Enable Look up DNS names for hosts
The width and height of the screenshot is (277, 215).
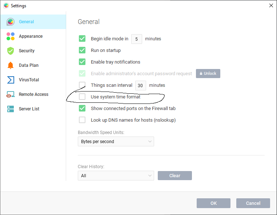(x=83, y=120)
